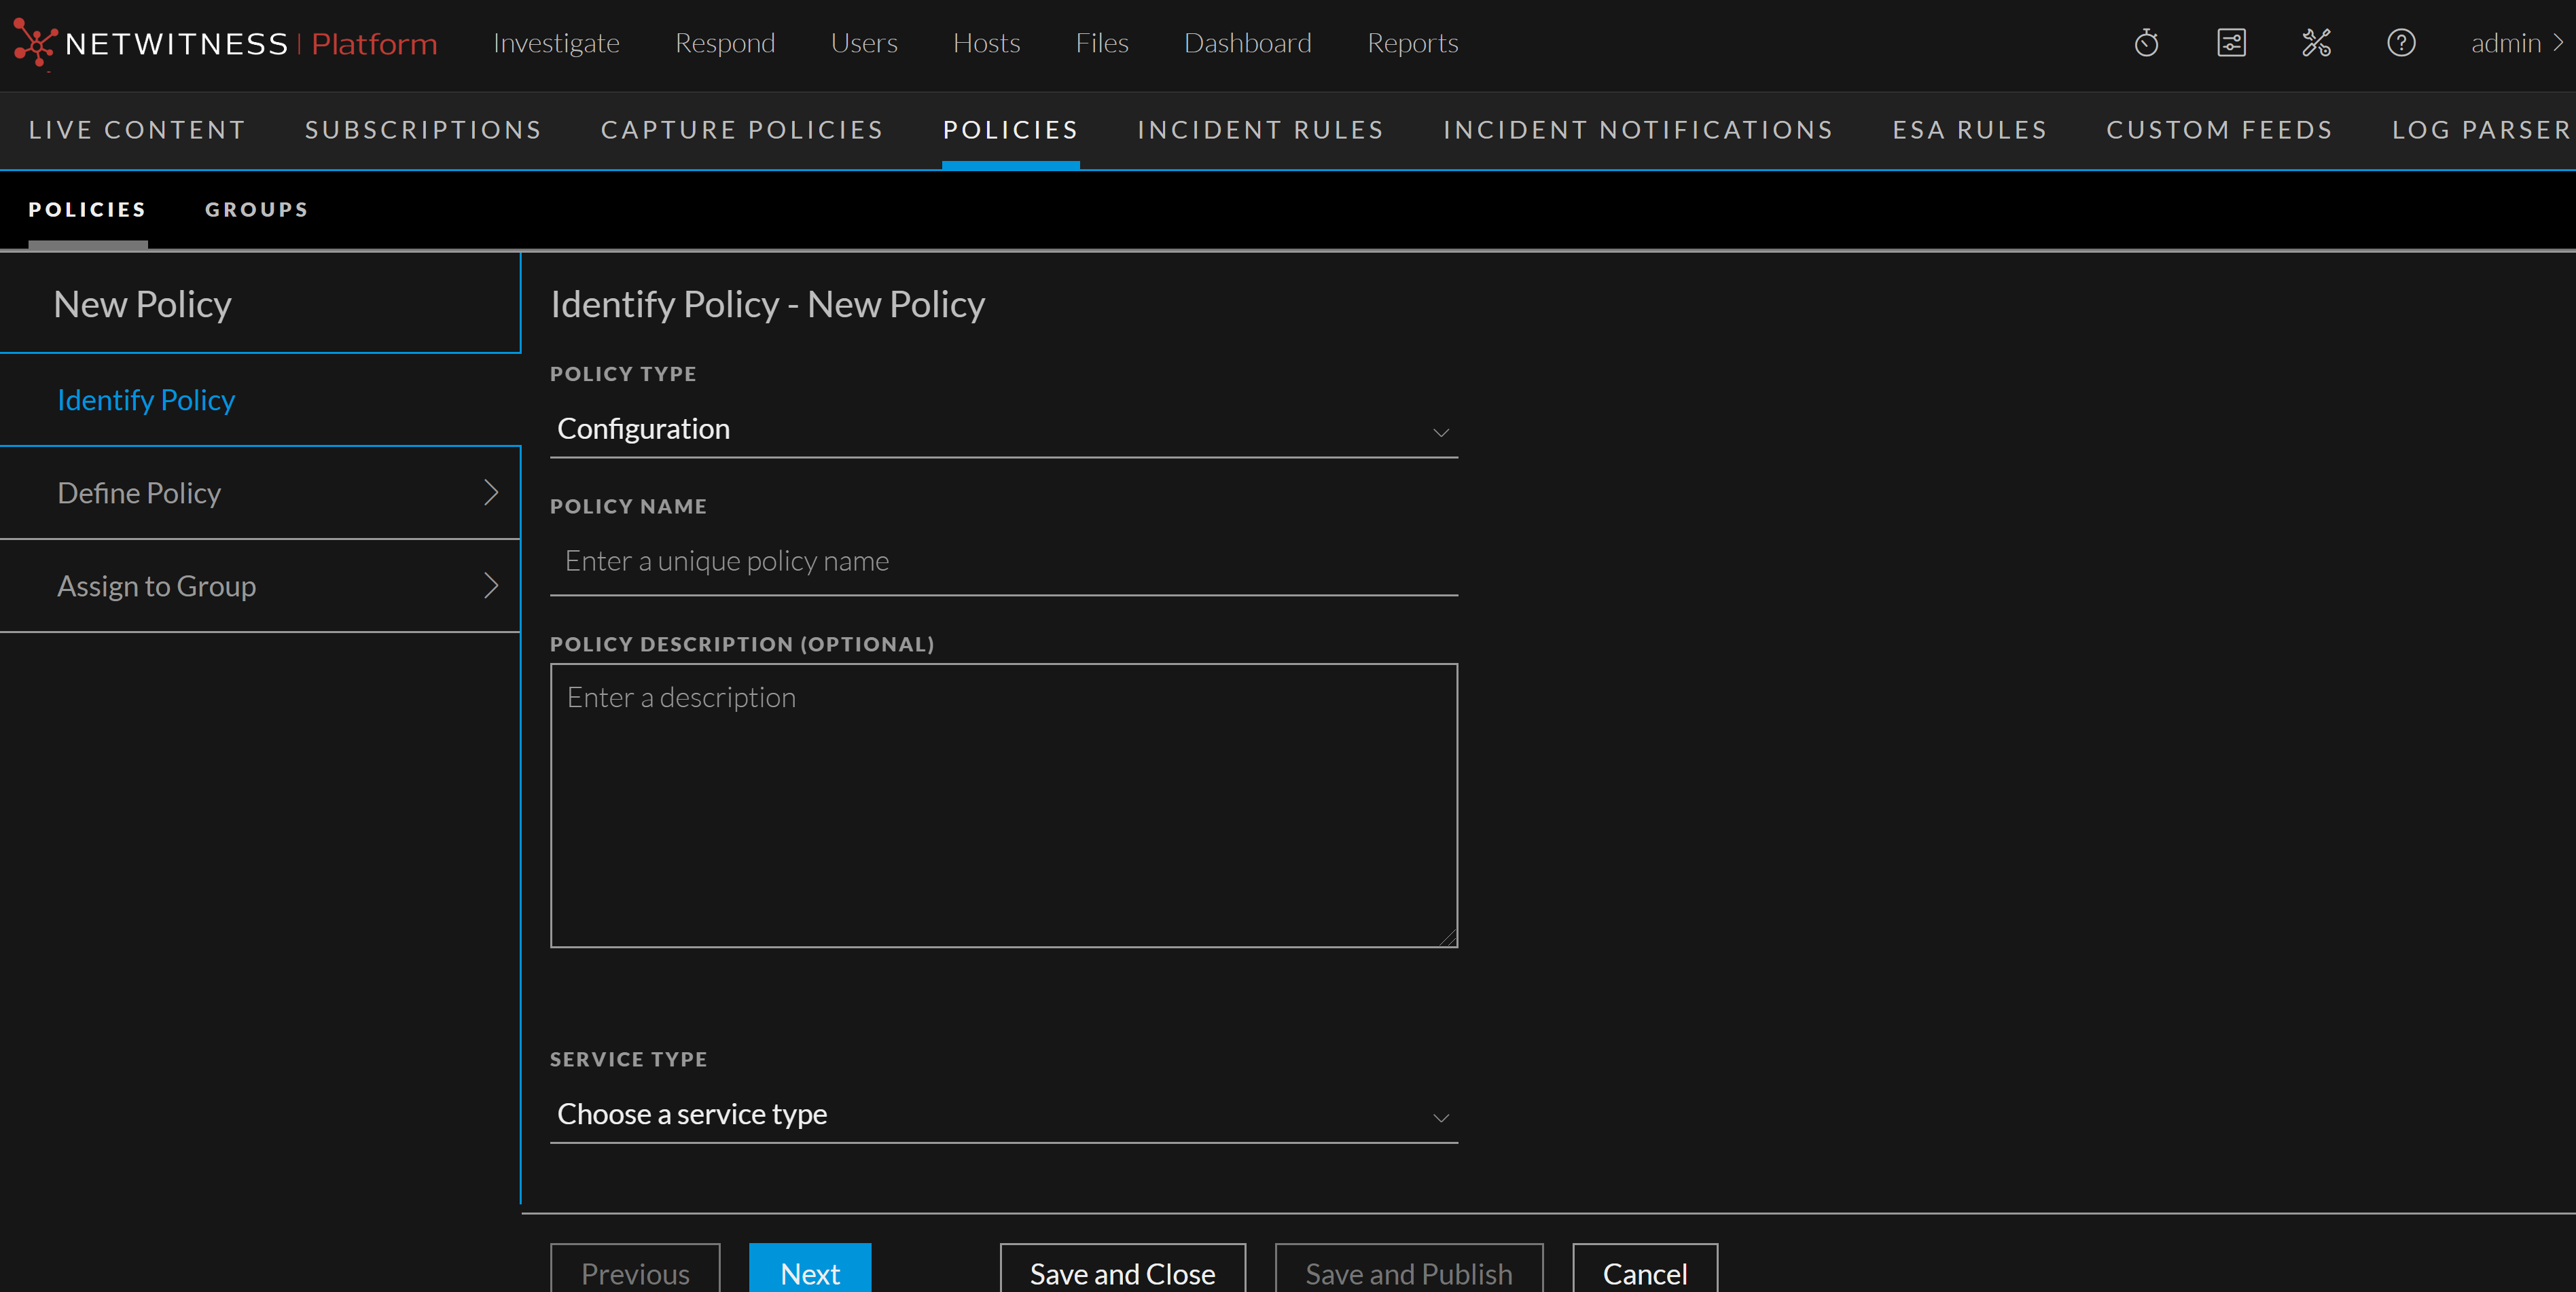The width and height of the screenshot is (2576, 1292).
Task: Open the Jobs stopwatch icon
Action: pos(2146,43)
